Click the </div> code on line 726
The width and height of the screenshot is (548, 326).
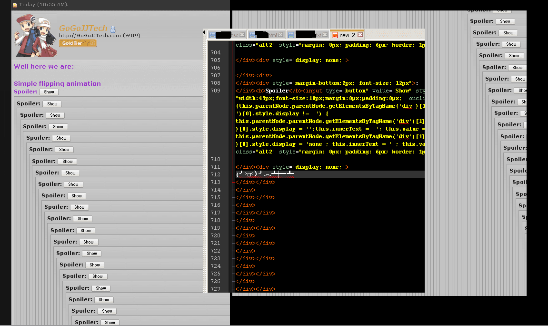tap(245, 282)
